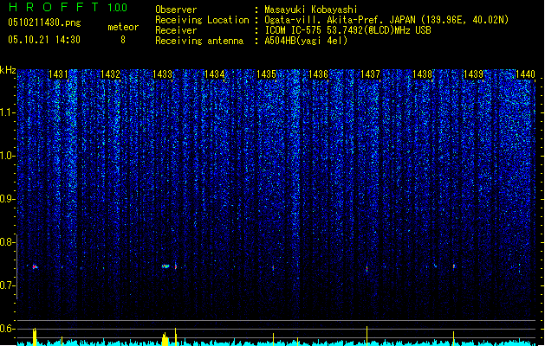Click the wide yellow power peak at 1433
The width and height of the screenshot is (545, 346).
(x=165, y=339)
